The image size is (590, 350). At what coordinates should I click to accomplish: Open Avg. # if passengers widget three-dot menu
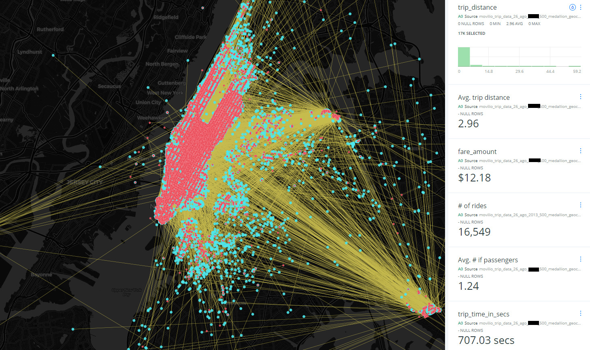click(581, 259)
